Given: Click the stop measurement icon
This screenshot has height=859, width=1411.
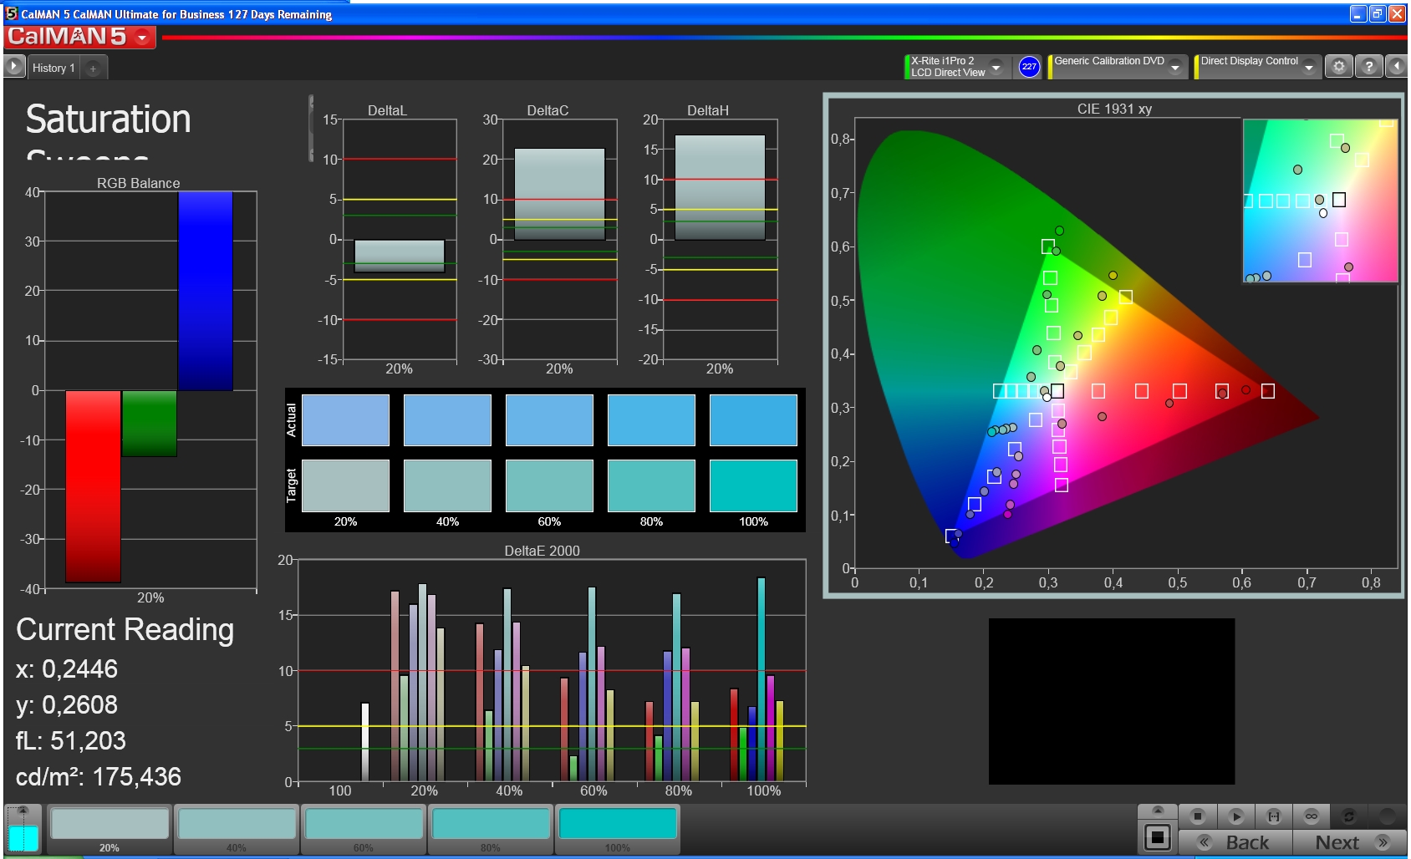Looking at the screenshot, I should pos(1198,816).
